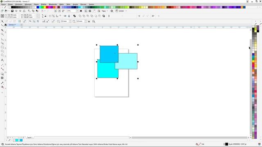Viewport: 262px width, 147px height.
Task: Click the Home welcome screen icon
Action: 5,25
